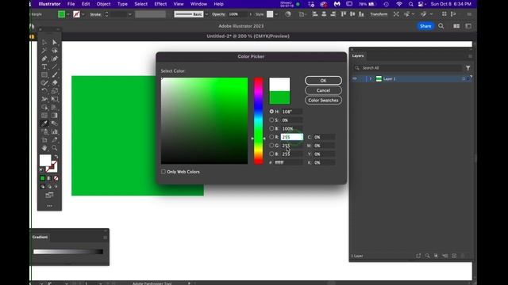Viewport: 508px width, 285px height.
Task: Select the S saturation radio button
Action: click(x=271, y=120)
